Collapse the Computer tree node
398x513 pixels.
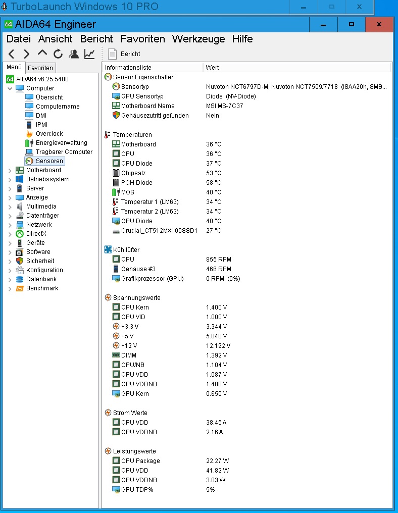pyautogui.click(x=10, y=88)
